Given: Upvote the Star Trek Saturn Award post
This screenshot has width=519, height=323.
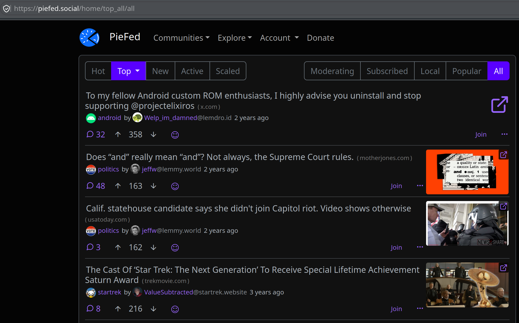Looking at the screenshot, I should 118,309.
